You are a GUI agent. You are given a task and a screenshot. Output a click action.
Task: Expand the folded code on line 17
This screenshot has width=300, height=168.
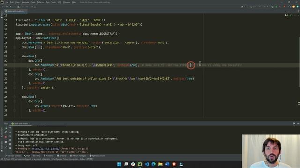38,47
